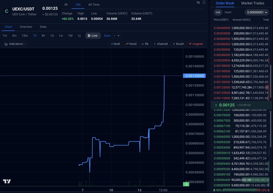This screenshot has height=193, width=273.
Task: Click buy order at 0.00006400
Action: click(x=241, y=180)
